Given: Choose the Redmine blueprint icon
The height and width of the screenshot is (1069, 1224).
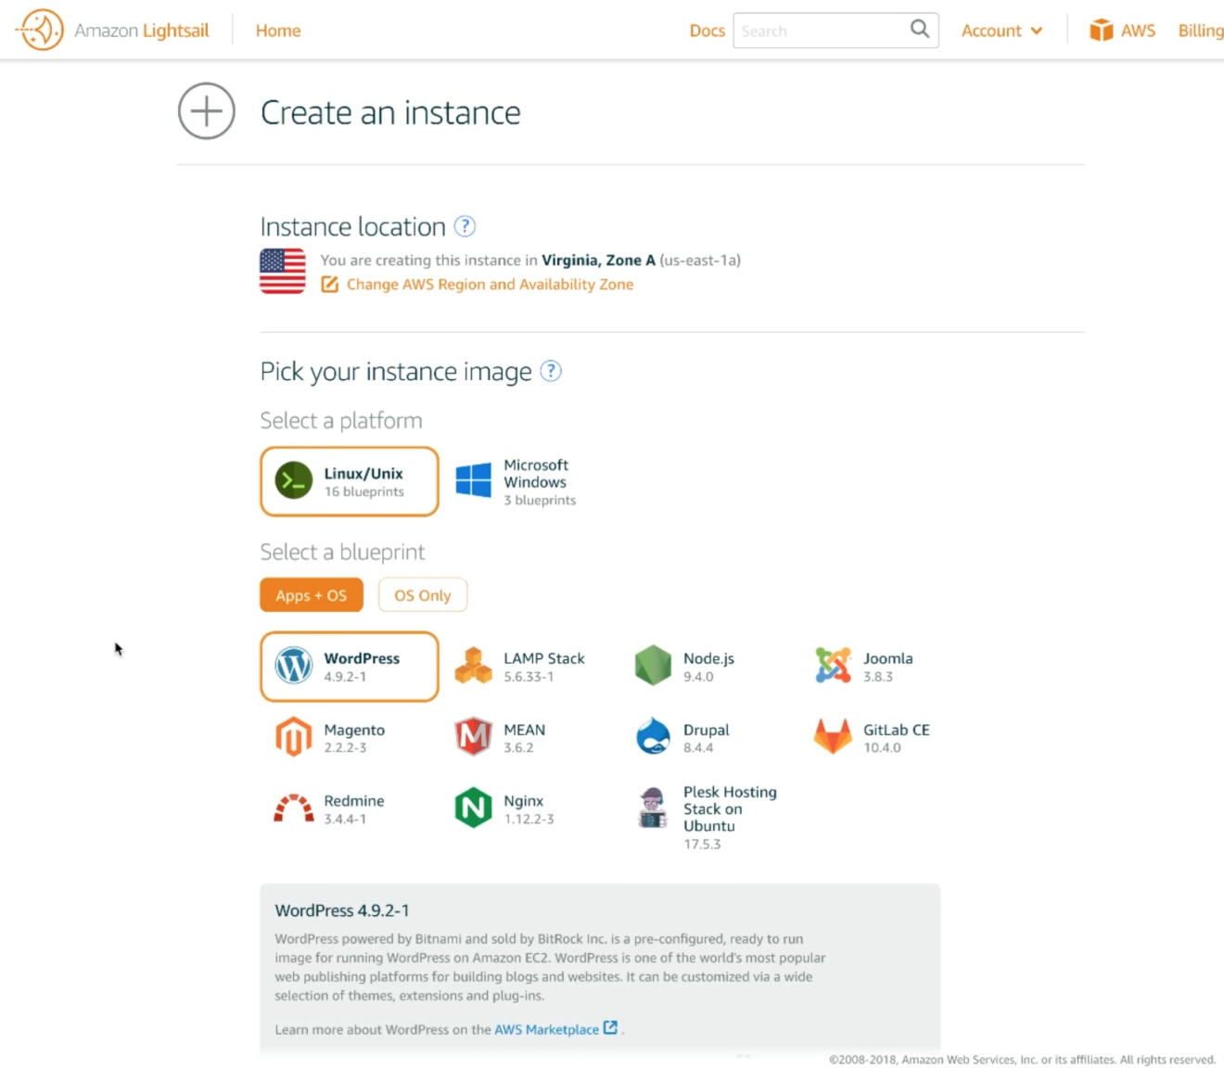Looking at the screenshot, I should (x=294, y=808).
